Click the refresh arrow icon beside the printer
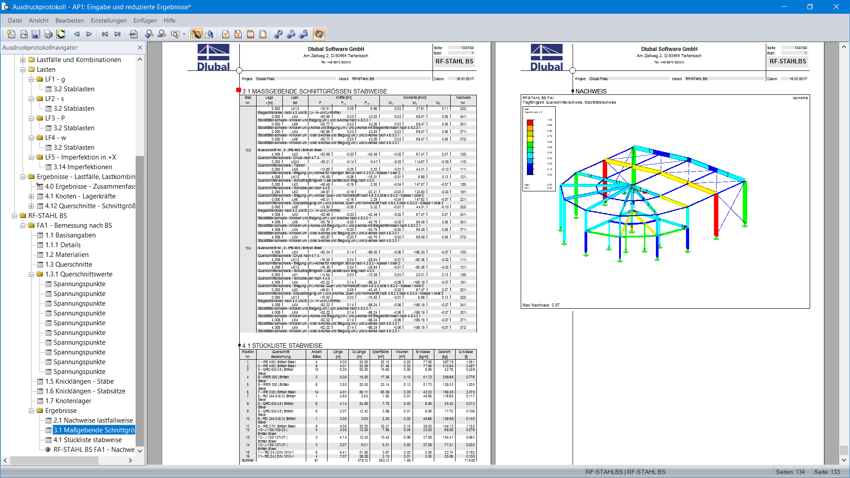Screen dimensions: 850x478 pos(61,34)
